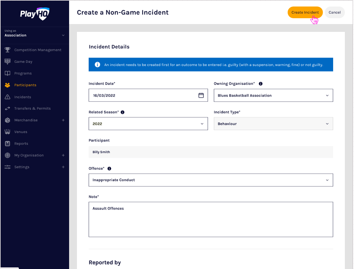
Task: Open the 'Using as Association' switcher
Action: coord(35,33)
